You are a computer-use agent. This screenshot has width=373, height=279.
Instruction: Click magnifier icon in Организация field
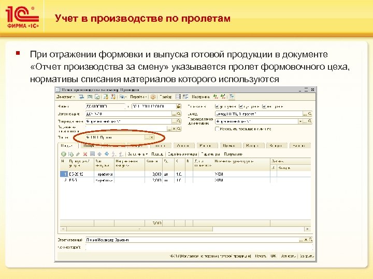coord(179,114)
